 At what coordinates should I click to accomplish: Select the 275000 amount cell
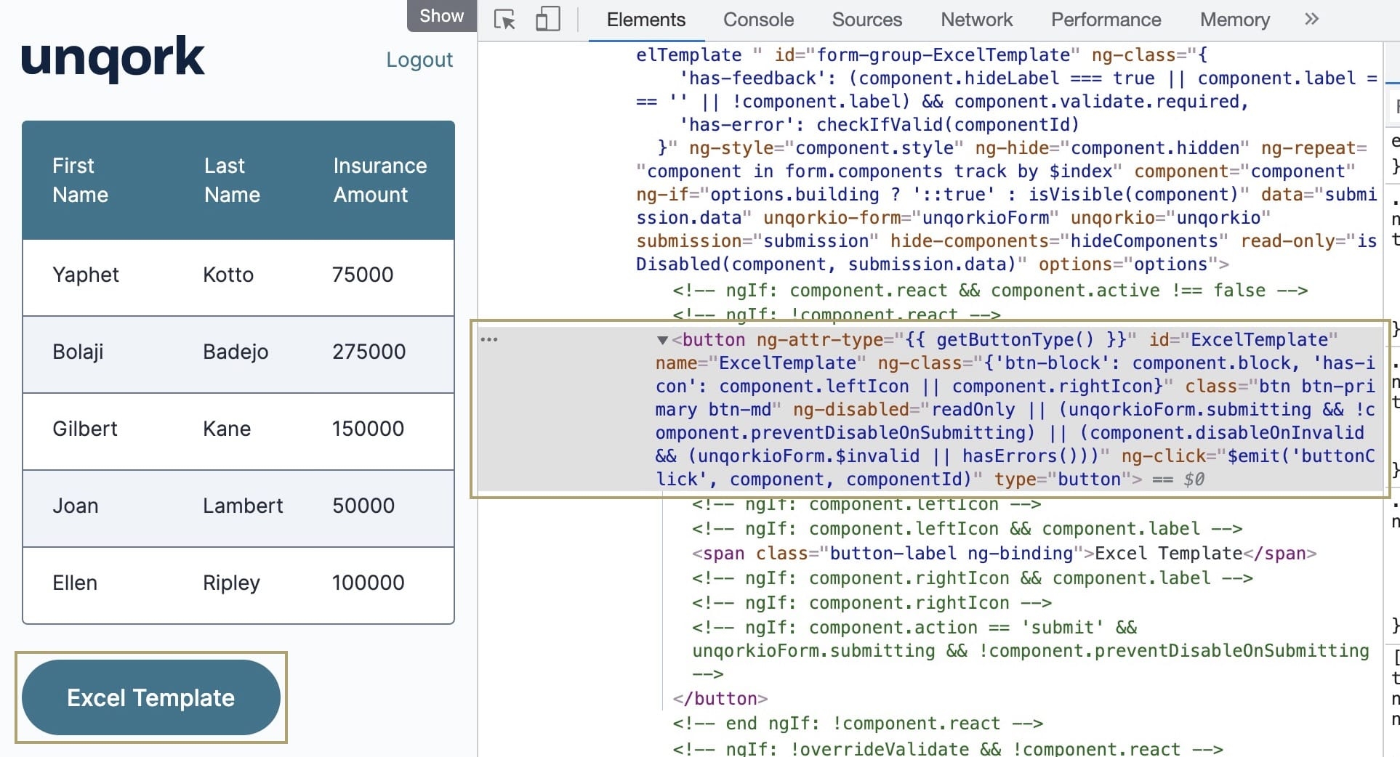coord(369,352)
